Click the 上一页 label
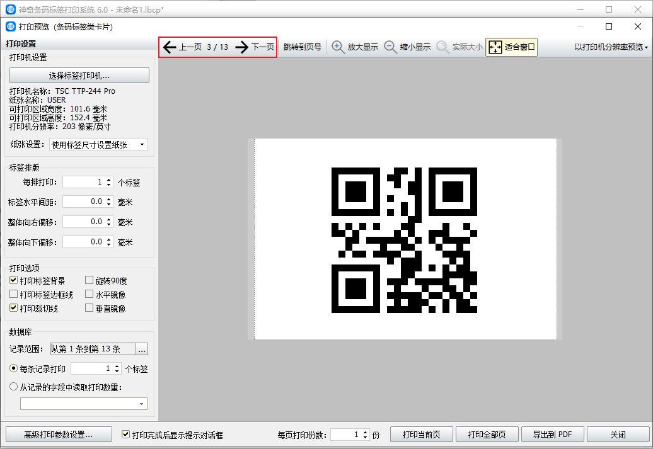 (190, 47)
